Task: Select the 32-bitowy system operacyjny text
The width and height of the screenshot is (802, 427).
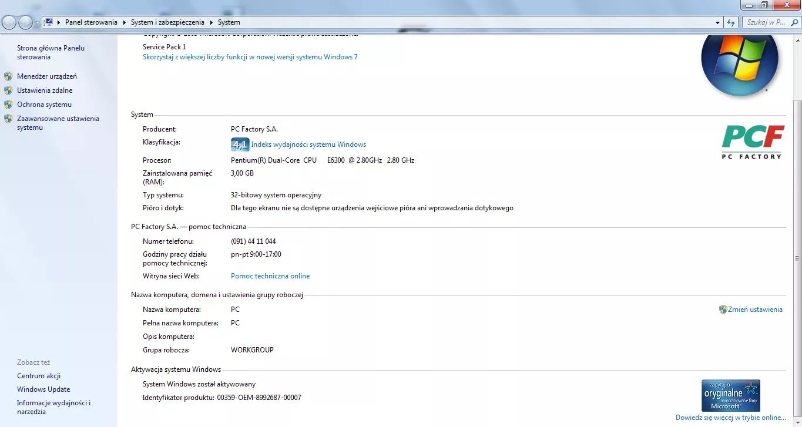Action: pos(276,195)
